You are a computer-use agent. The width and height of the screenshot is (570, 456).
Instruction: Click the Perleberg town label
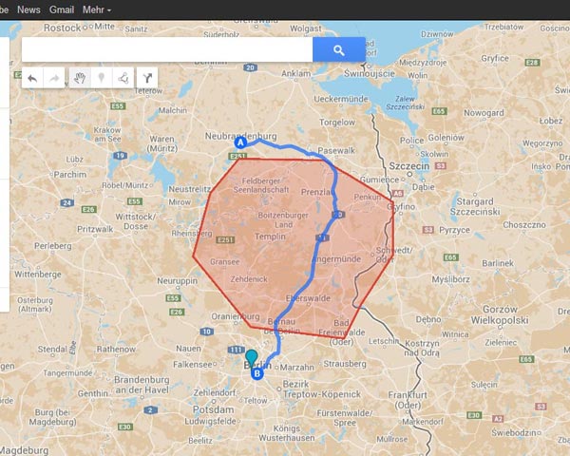pyautogui.click(x=52, y=246)
